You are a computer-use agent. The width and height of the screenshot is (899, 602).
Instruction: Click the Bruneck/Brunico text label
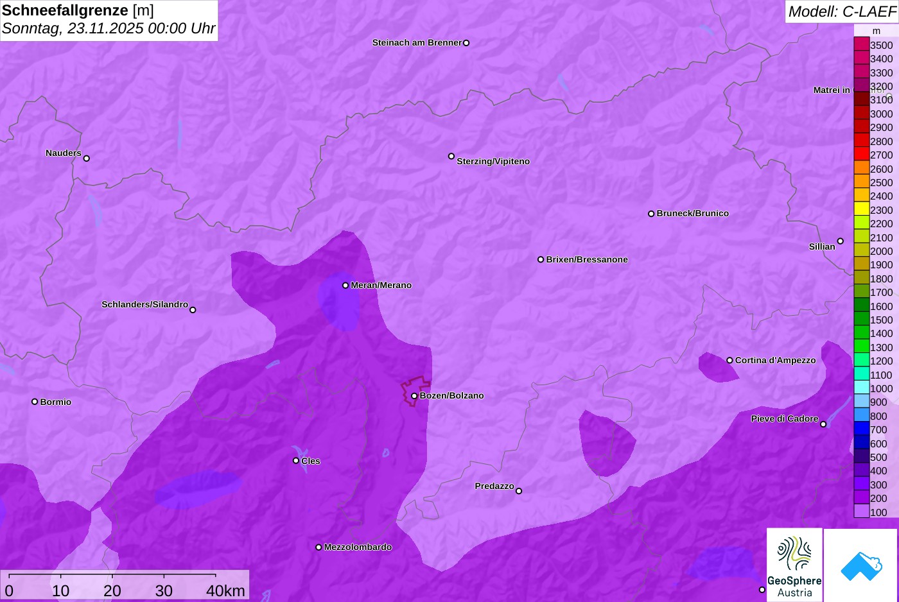[x=693, y=213]
